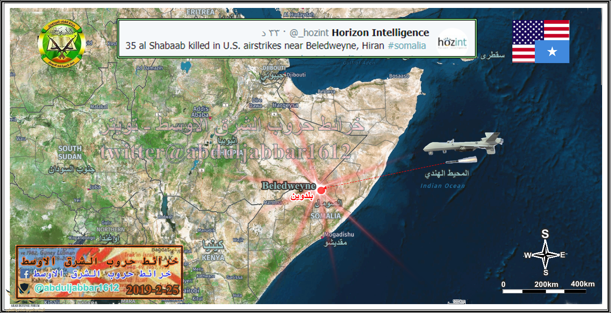
Task: Click the Beledweyne English label
Action: coord(289,185)
